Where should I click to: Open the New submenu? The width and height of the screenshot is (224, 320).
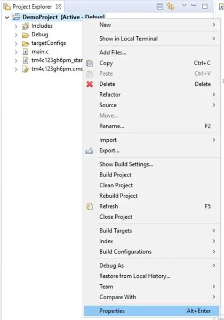pyautogui.click(x=152, y=25)
